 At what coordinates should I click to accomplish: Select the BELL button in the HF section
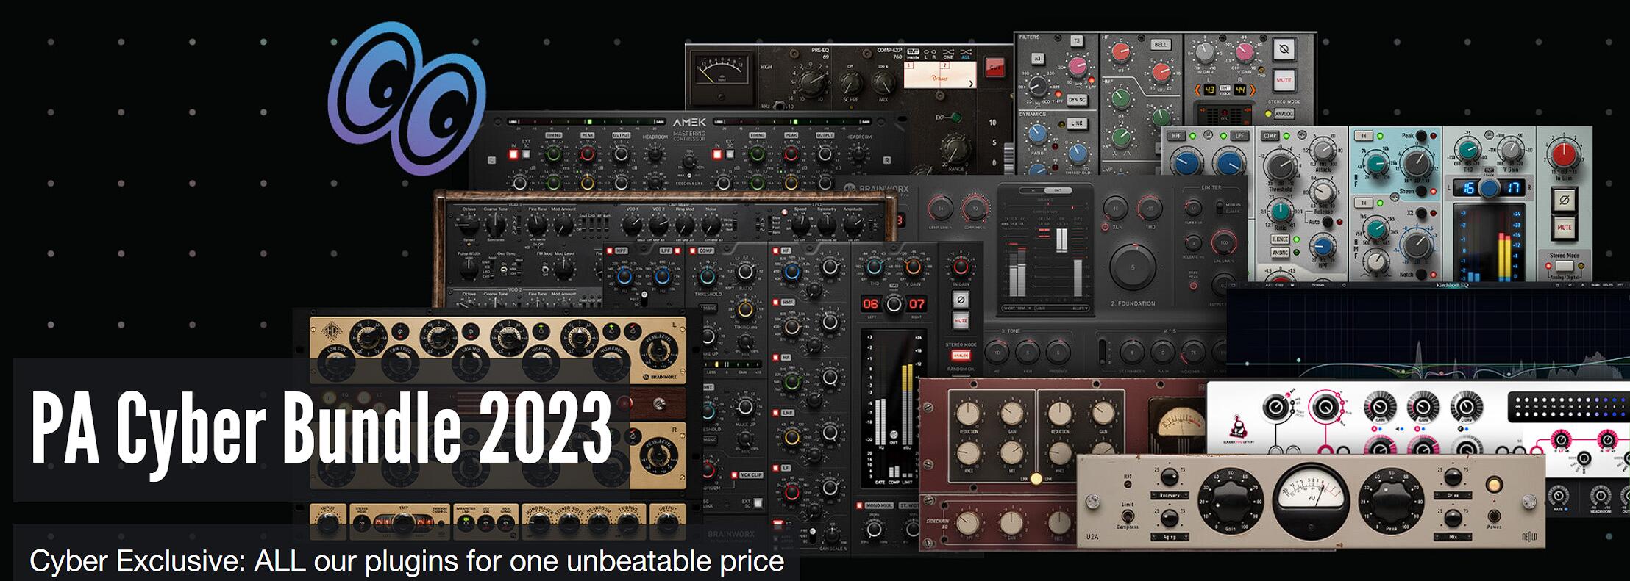click(1160, 45)
